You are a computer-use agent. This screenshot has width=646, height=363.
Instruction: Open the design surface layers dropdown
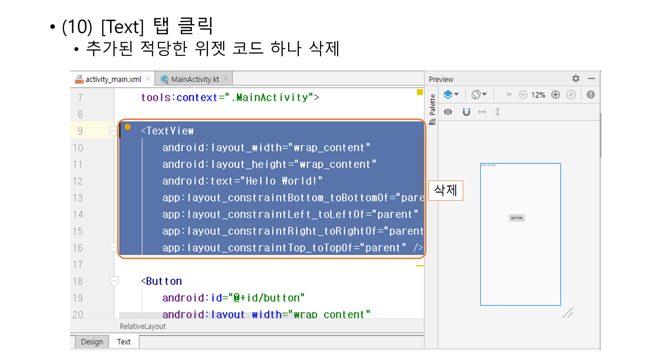click(x=451, y=95)
